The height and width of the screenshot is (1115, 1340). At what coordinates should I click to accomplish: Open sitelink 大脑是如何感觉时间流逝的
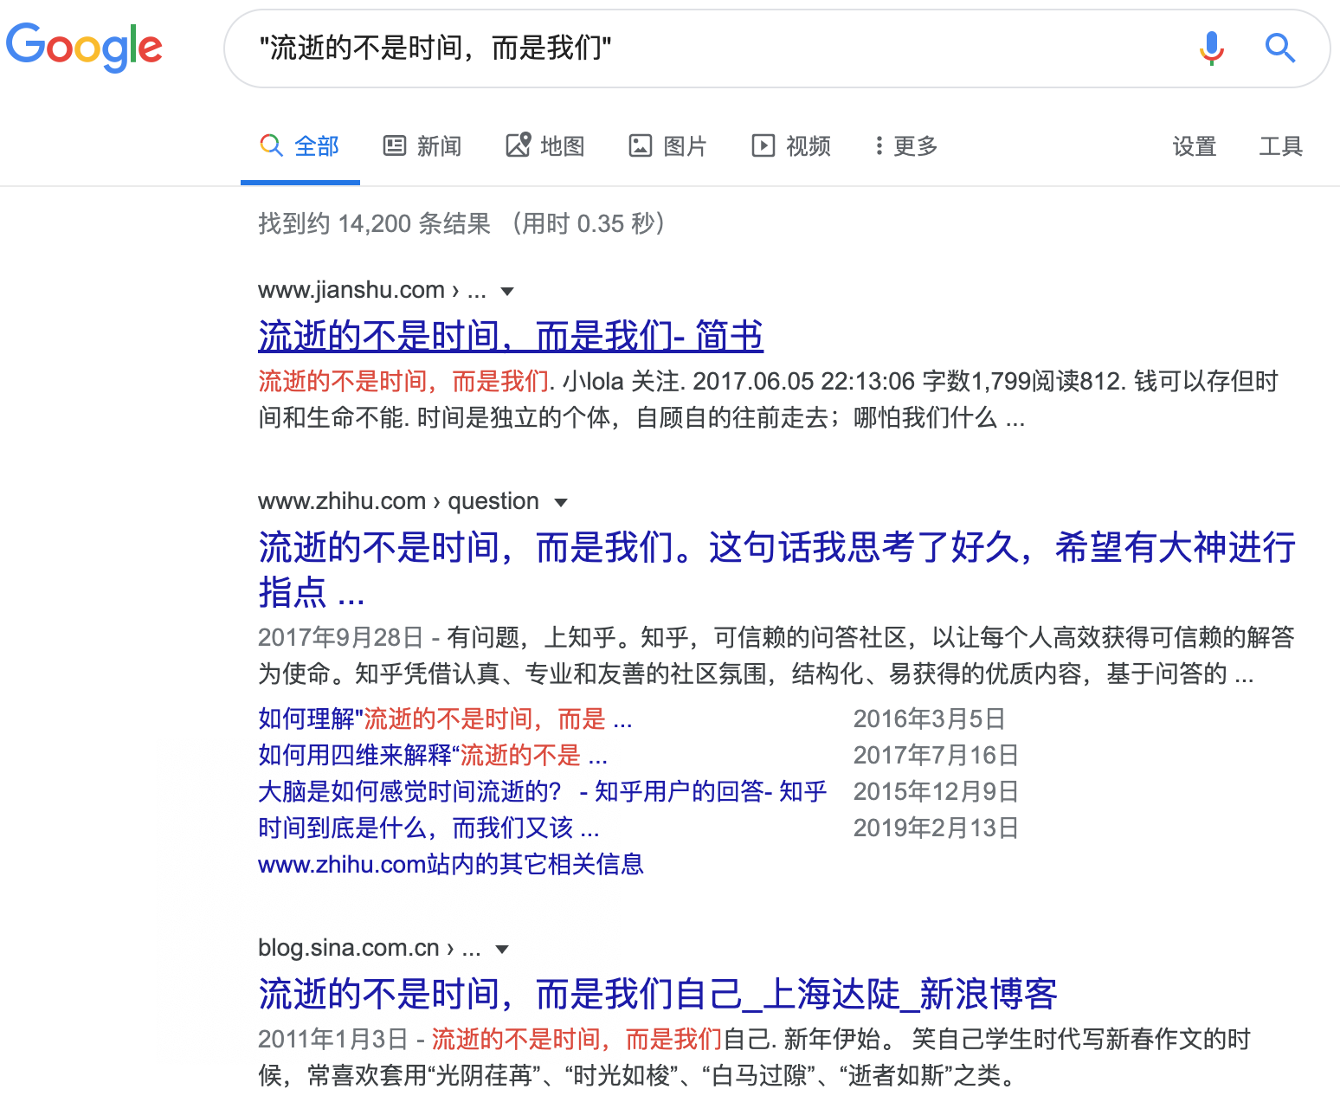coord(543,791)
